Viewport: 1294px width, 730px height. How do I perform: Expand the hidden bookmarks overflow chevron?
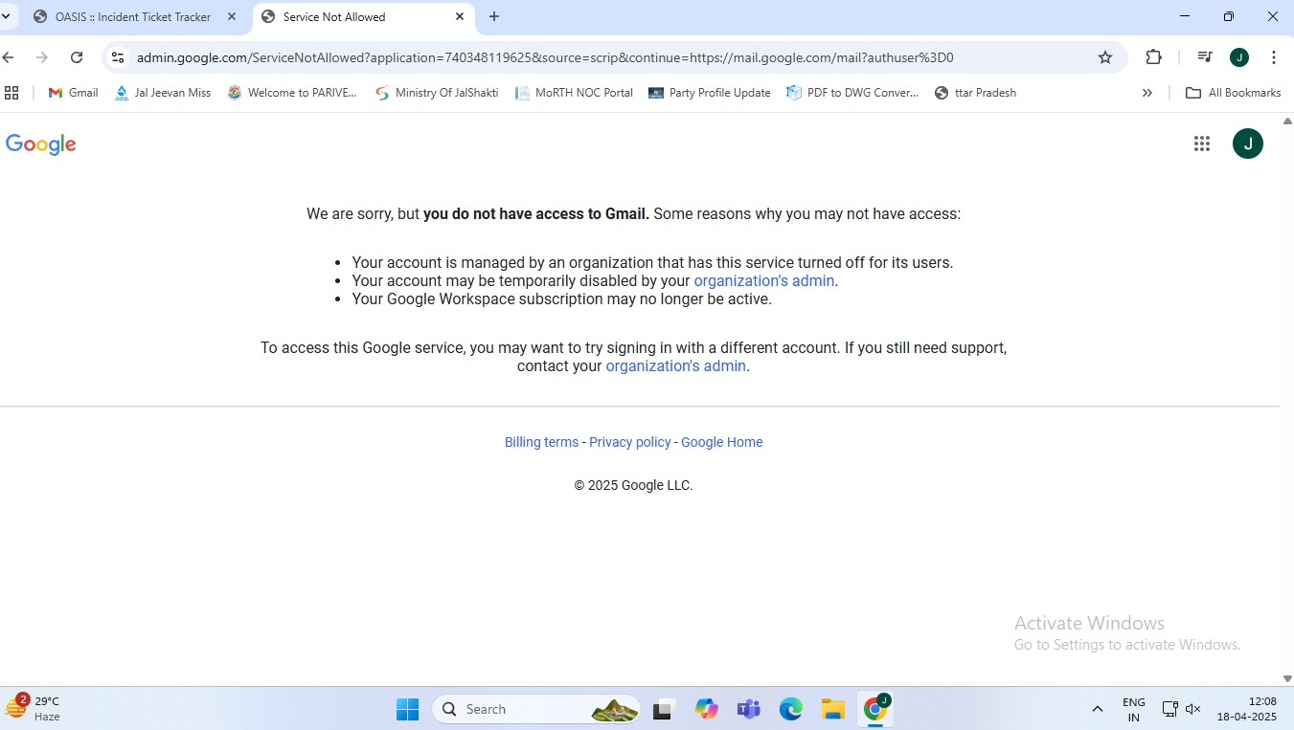tap(1147, 93)
